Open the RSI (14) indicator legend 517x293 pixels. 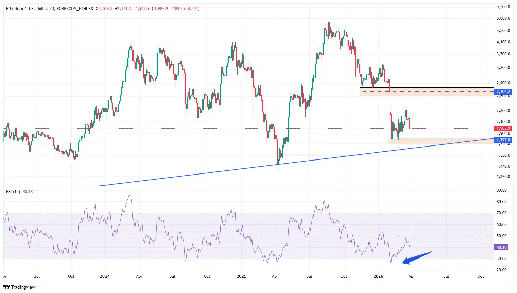click(13, 192)
